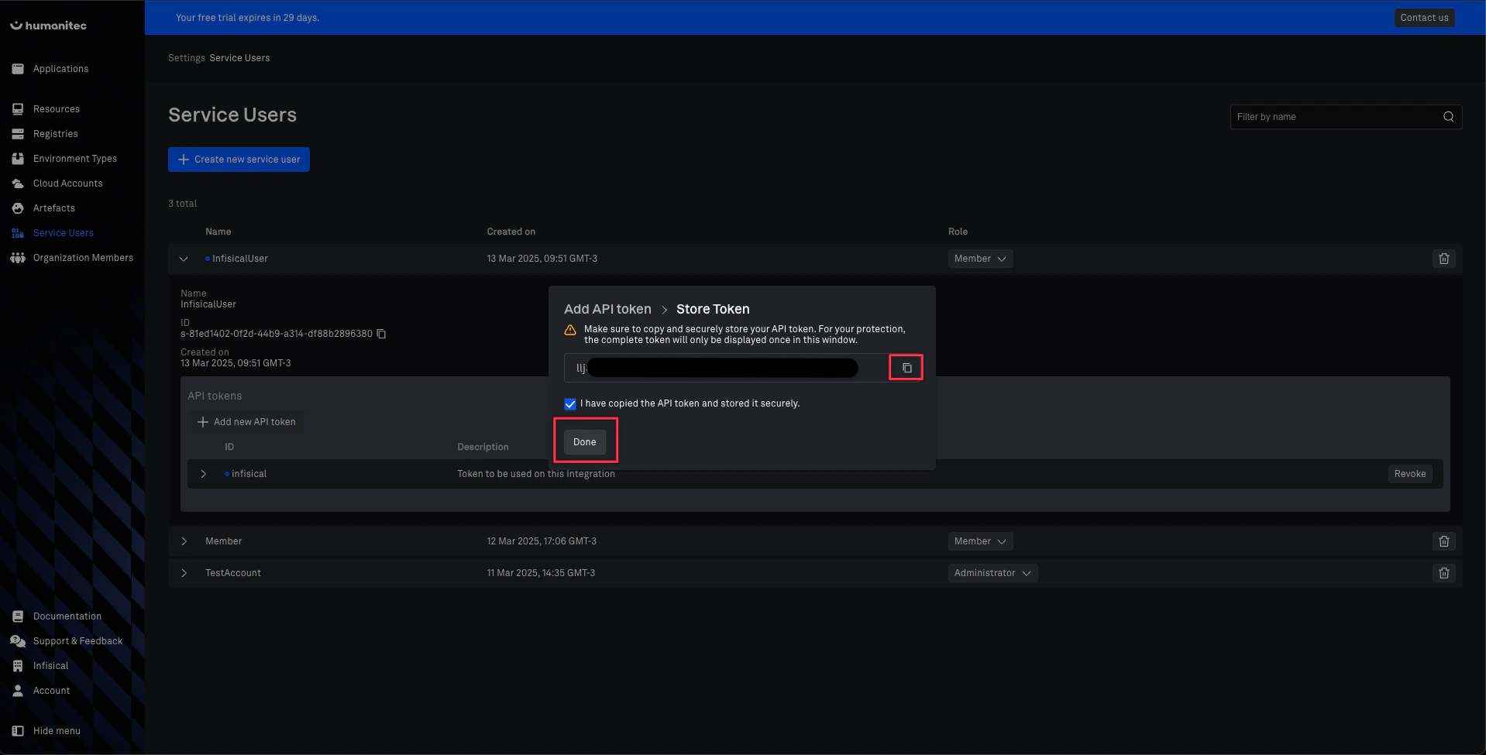Click the Artefacts sidebar icon

[18, 208]
